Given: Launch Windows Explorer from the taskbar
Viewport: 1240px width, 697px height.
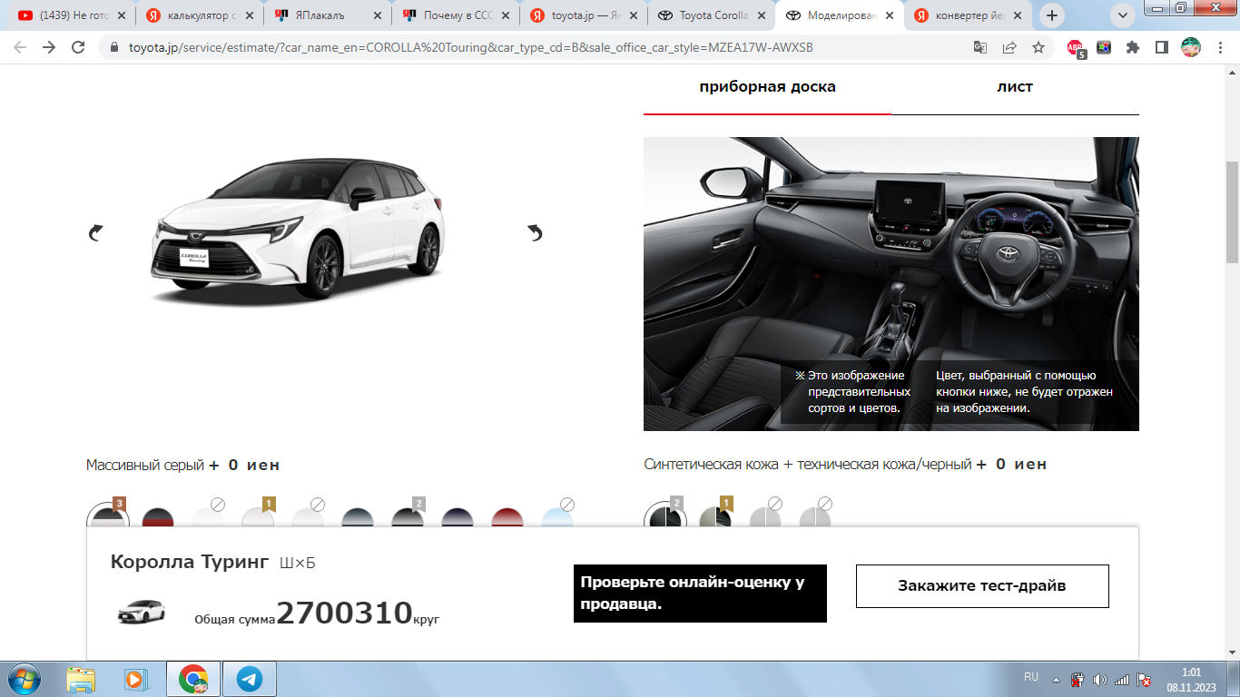Looking at the screenshot, I should point(81,679).
